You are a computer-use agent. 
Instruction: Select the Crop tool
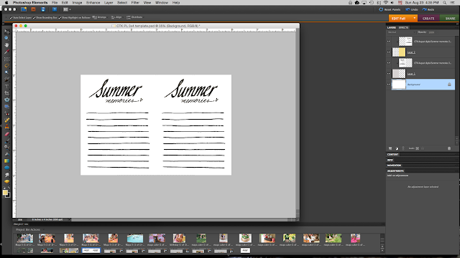click(6, 93)
